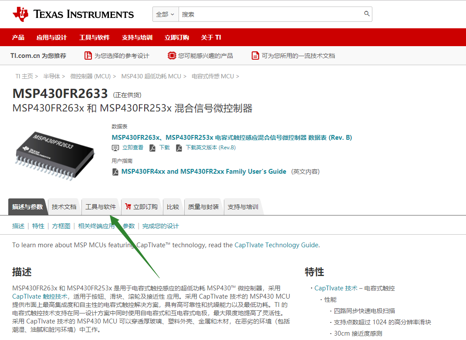The height and width of the screenshot is (340, 466).
Task: Open MSP430FR4xx and MSP430FR2xx Family User's Guide
Action: coord(204,172)
